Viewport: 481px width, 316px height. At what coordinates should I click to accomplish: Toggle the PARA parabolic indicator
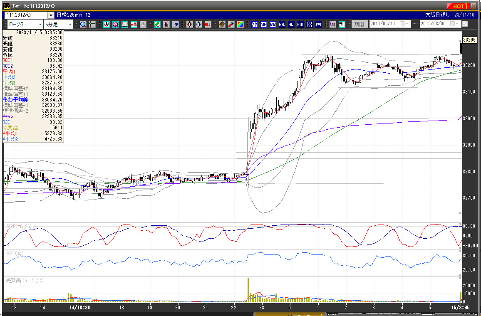[x=310, y=25]
